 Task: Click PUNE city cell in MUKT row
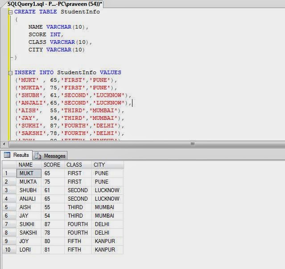107,173
